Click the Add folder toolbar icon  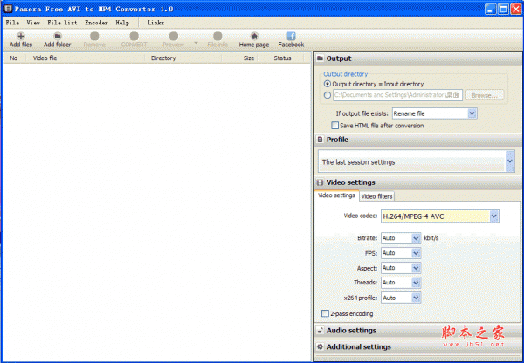58,36
